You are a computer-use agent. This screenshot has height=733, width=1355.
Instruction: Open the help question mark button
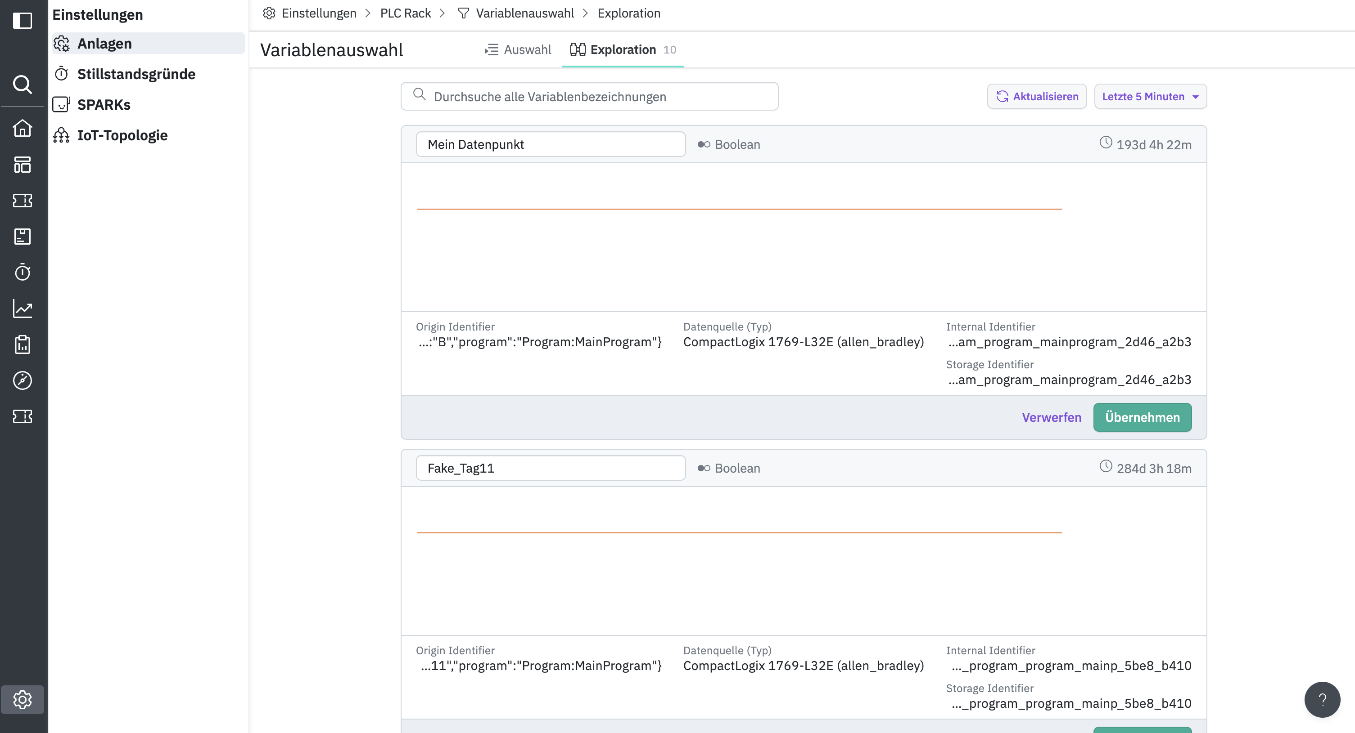tap(1322, 699)
